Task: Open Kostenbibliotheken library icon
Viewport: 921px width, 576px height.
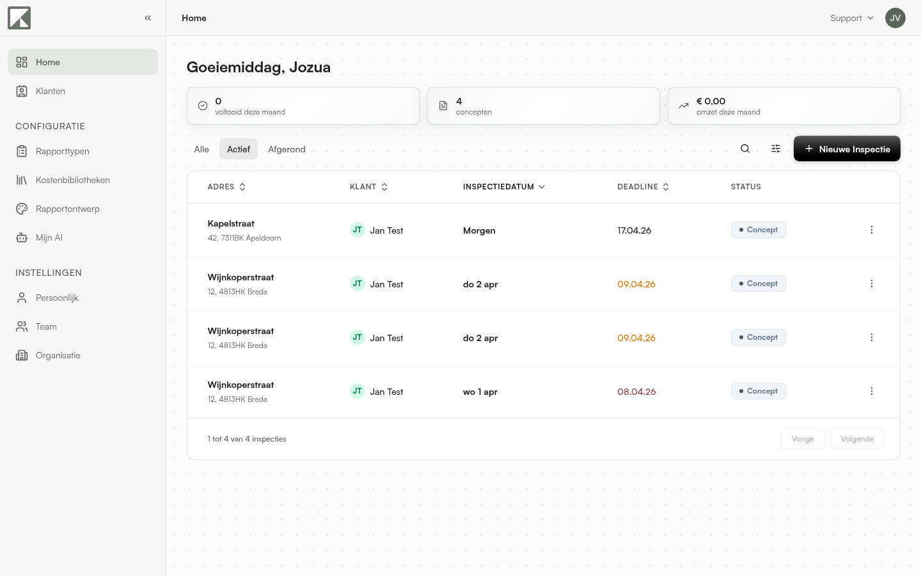Action: click(22, 180)
